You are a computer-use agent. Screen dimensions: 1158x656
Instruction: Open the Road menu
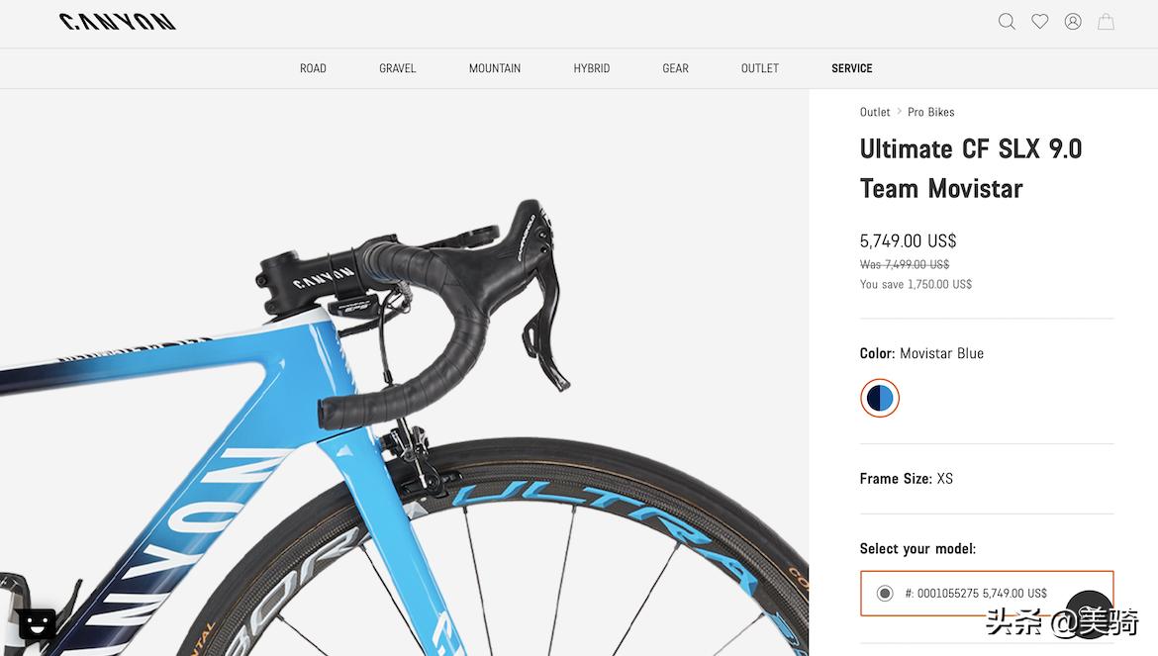(313, 68)
